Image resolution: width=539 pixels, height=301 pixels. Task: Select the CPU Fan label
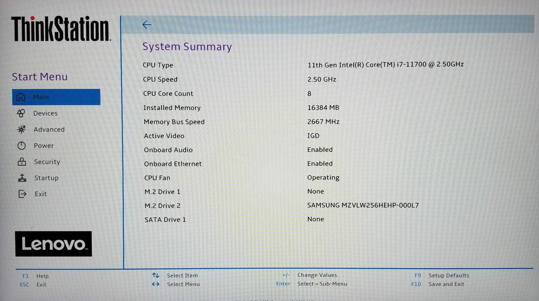[157, 178]
